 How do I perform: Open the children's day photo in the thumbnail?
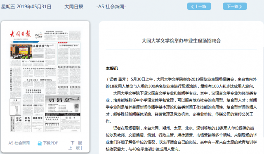coord(21,52)
